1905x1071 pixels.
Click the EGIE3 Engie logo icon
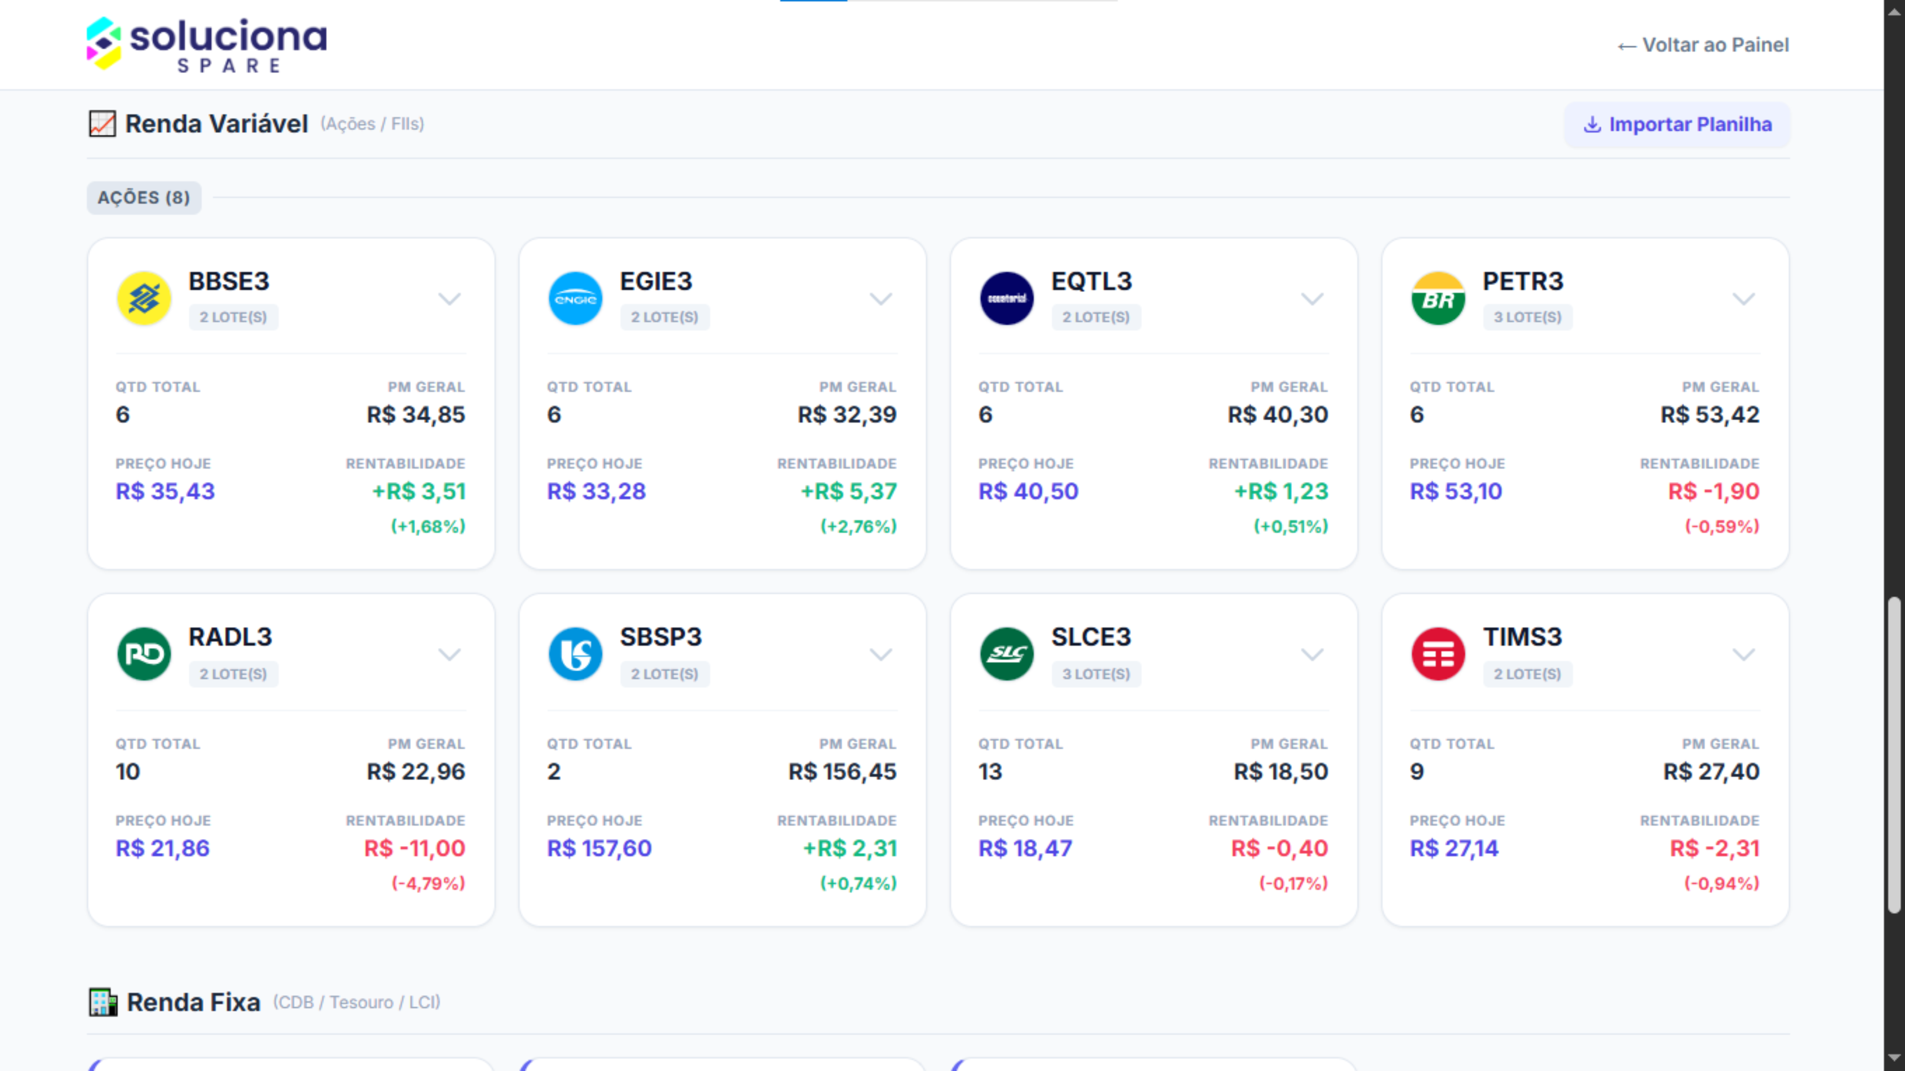[575, 299]
